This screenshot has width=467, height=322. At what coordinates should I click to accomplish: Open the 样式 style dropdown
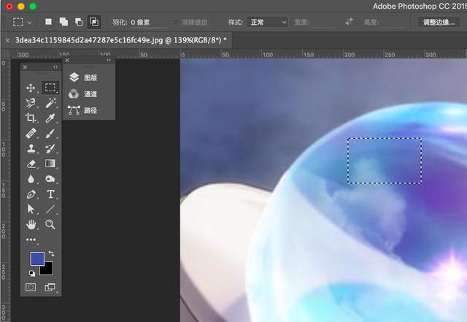pos(267,22)
